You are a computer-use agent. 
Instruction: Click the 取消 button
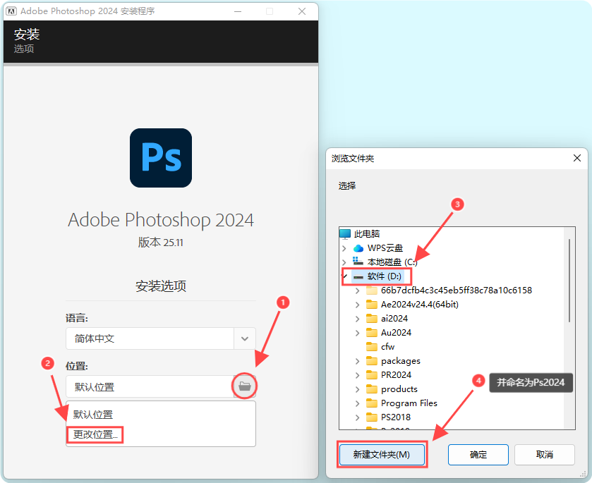point(545,455)
